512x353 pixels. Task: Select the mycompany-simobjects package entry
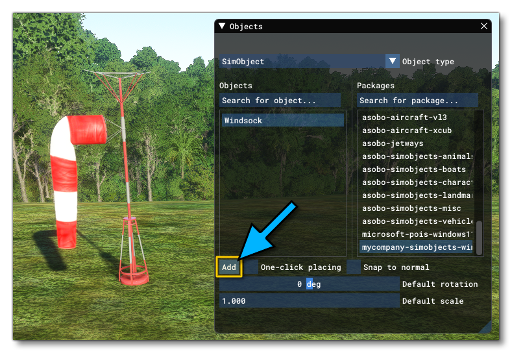click(417, 247)
